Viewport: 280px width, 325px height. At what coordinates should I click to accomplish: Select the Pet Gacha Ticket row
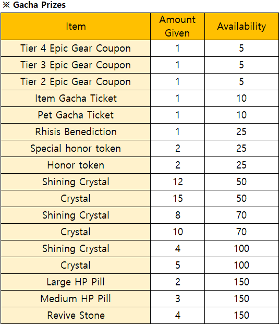tap(140, 115)
